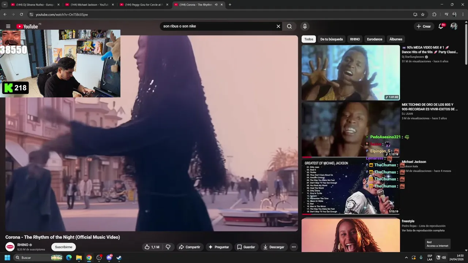Open Ver lista de reproducción completa
Viewport: 468px width, 263px height.
coord(423,230)
